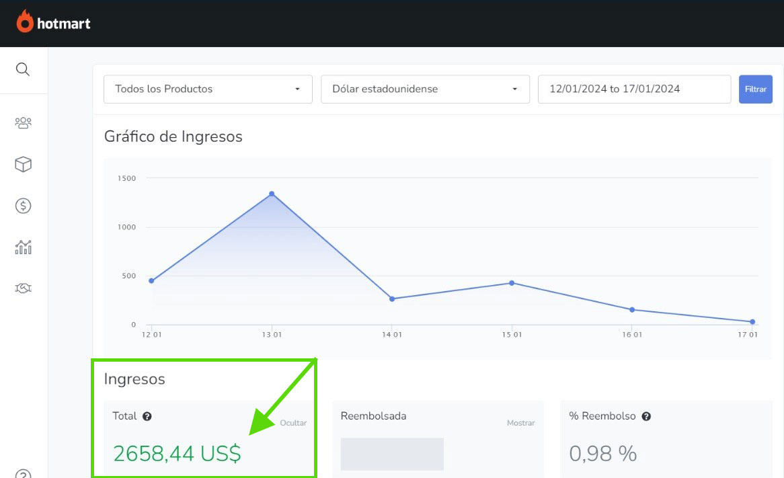784x478 pixels.
Task: Click the help circle icon at sidebar bottom
Action: [23, 474]
